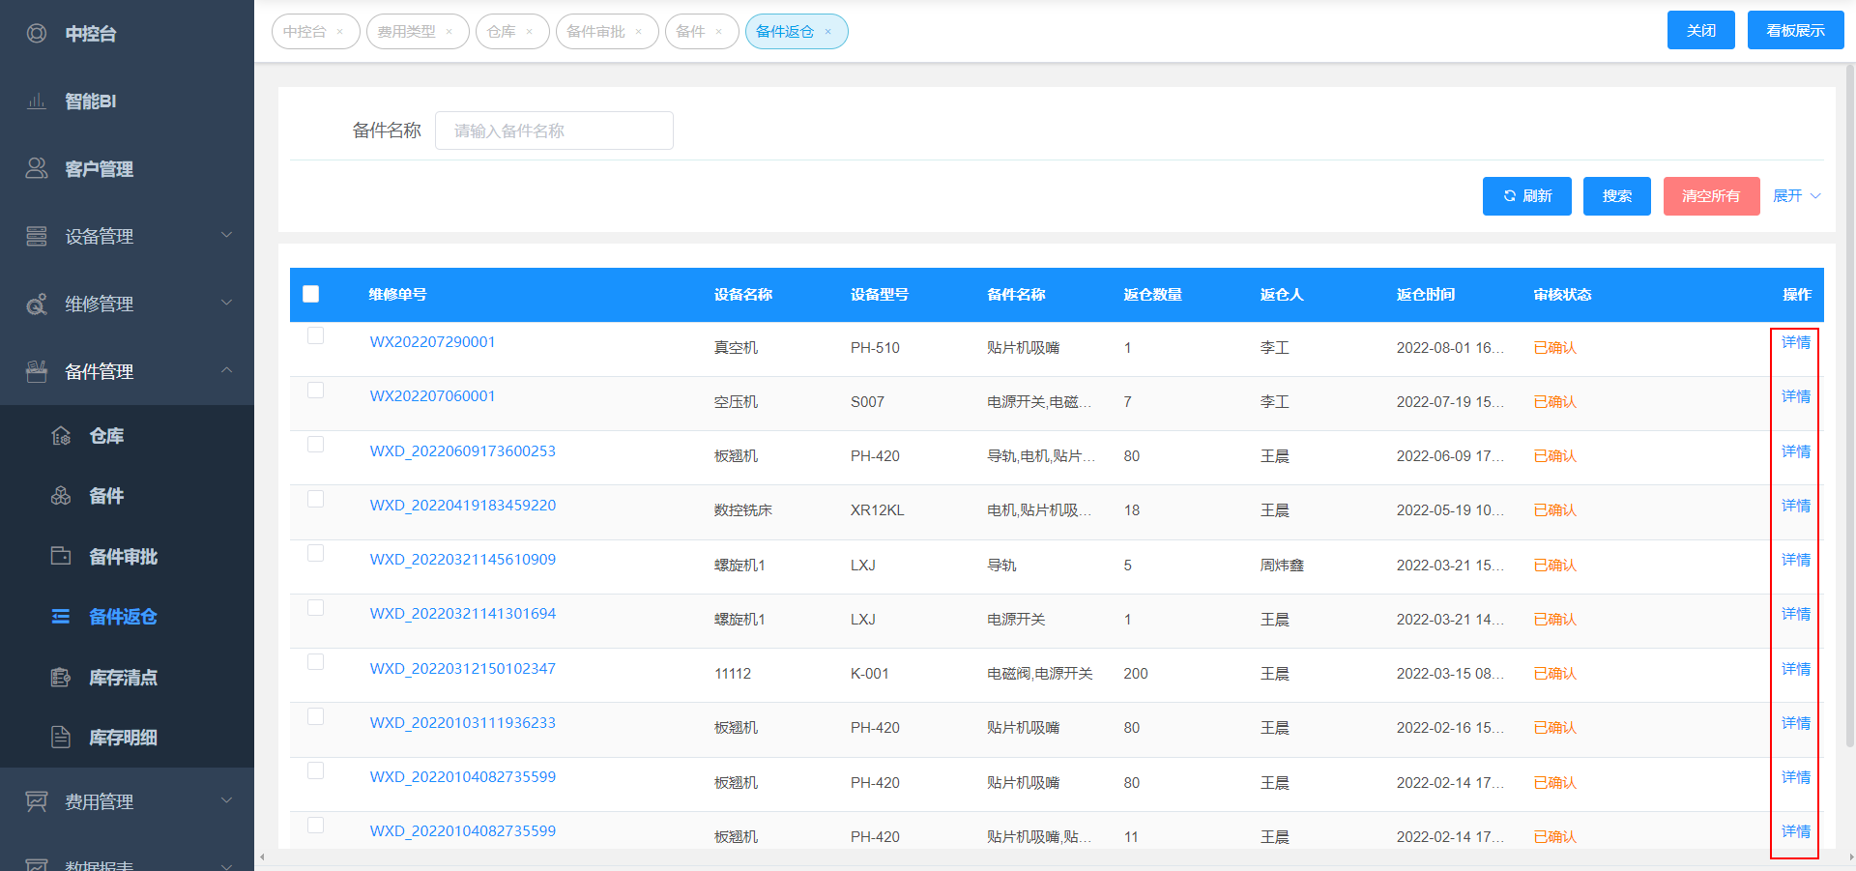Open 智能BI via its chart icon
1856x871 pixels.
37,102
